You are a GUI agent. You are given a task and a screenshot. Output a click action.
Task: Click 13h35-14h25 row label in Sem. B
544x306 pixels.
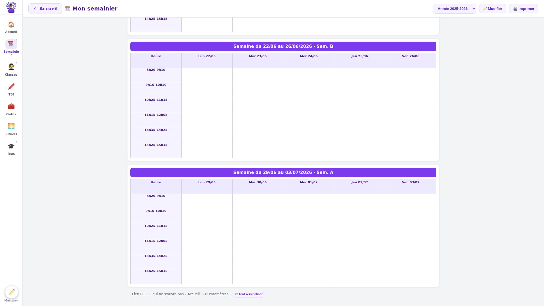pyautogui.click(x=156, y=135)
